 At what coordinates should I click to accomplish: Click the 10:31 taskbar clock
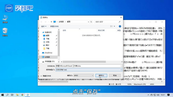click(163, 95)
